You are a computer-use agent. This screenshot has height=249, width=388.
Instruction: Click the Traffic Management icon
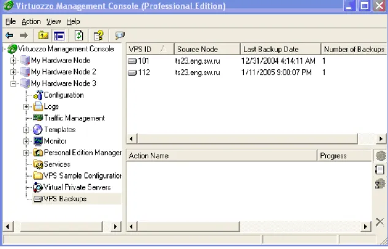point(38,118)
